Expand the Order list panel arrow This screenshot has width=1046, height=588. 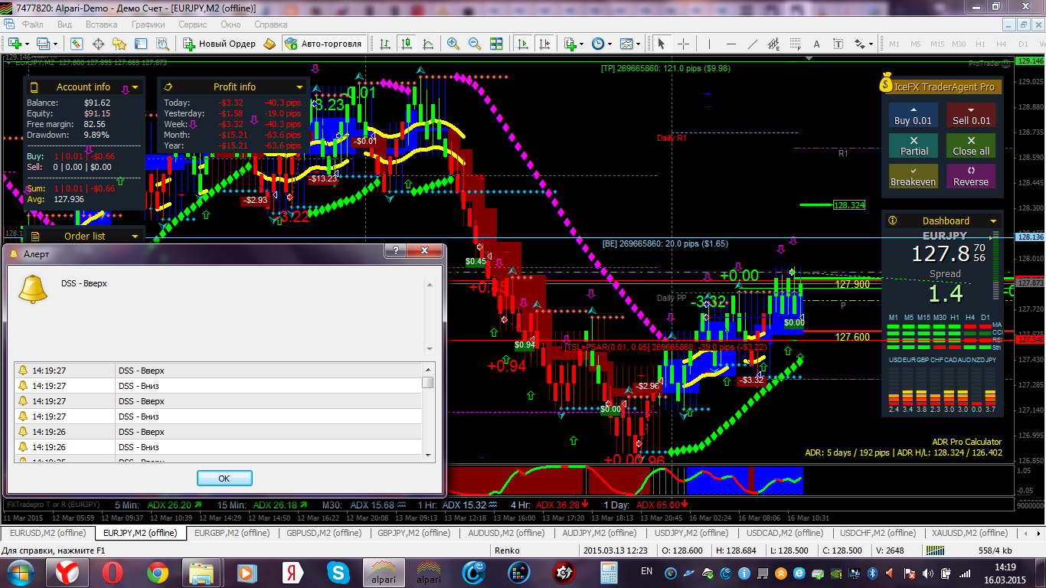(x=136, y=237)
